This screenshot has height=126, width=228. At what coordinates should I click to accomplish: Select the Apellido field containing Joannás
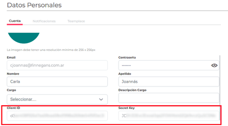click(x=169, y=82)
